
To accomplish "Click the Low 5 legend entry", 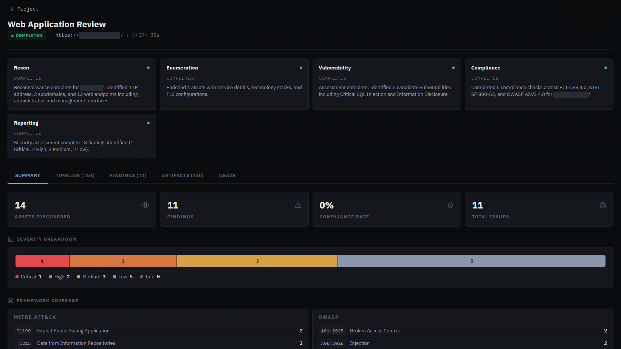I will click(123, 277).
